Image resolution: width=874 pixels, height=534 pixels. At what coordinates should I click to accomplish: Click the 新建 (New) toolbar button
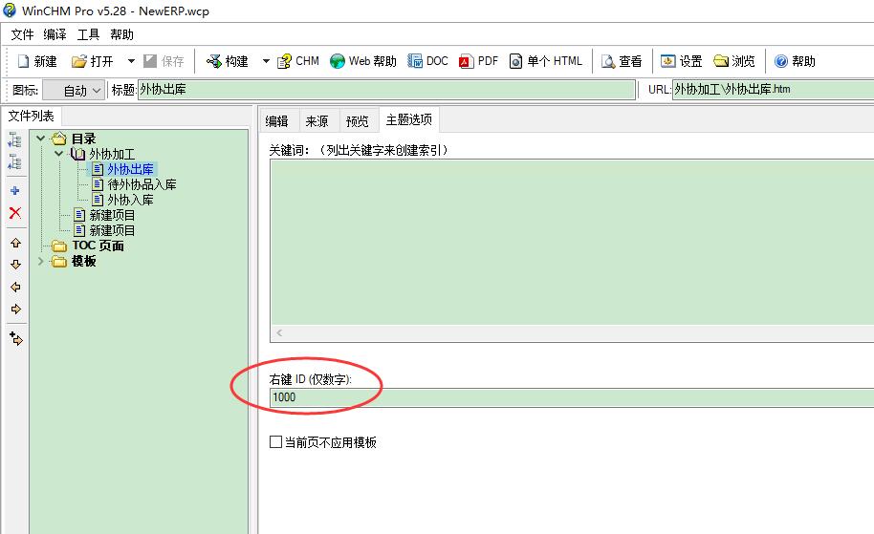pos(37,61)
